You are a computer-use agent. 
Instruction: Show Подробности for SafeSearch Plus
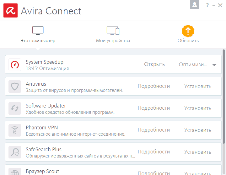(x=154, y=152)
